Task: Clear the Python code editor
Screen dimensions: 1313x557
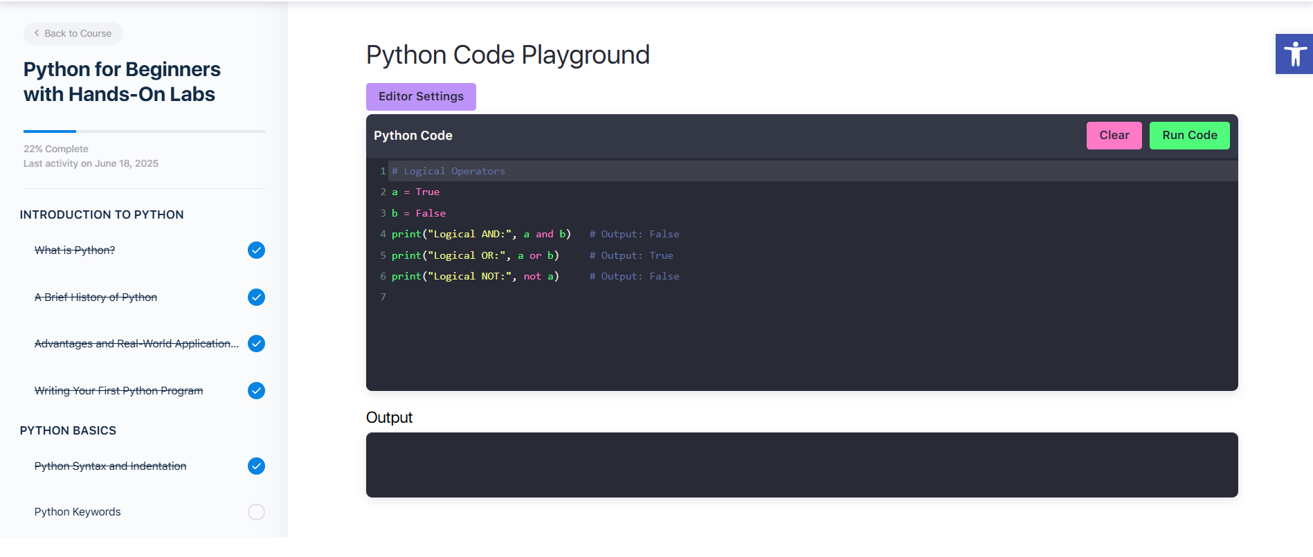Action: point(1114,136)
